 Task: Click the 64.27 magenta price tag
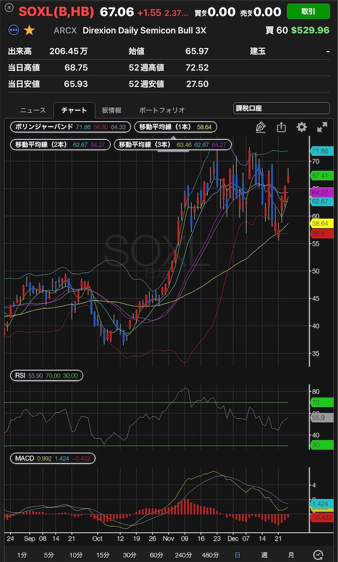(x=321, y=193)
